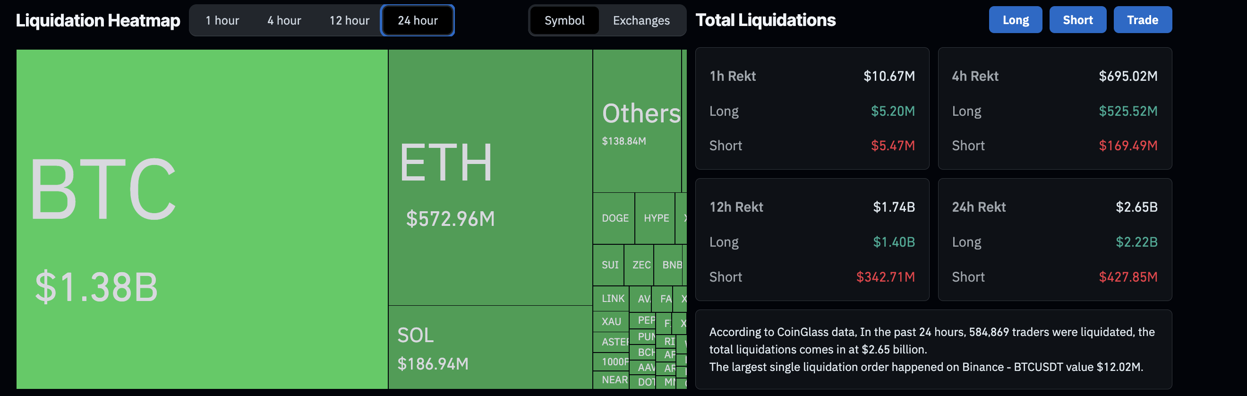Click the HYPE heatmap cell
The height and width of the screenshot is (396, 1247).
(x=655, y=218)
